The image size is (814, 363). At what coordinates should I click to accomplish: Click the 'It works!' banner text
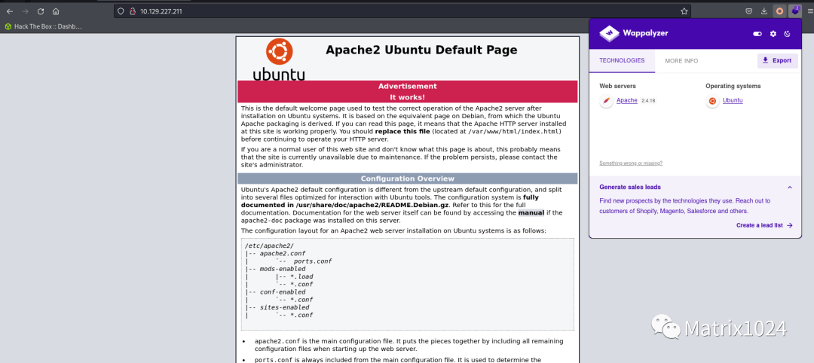(408, 97)
